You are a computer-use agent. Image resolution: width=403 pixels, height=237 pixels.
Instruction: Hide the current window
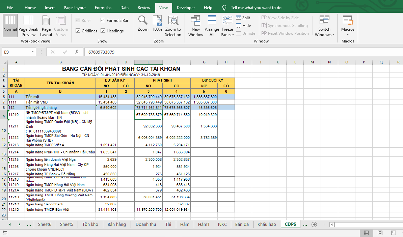(243, 26)
